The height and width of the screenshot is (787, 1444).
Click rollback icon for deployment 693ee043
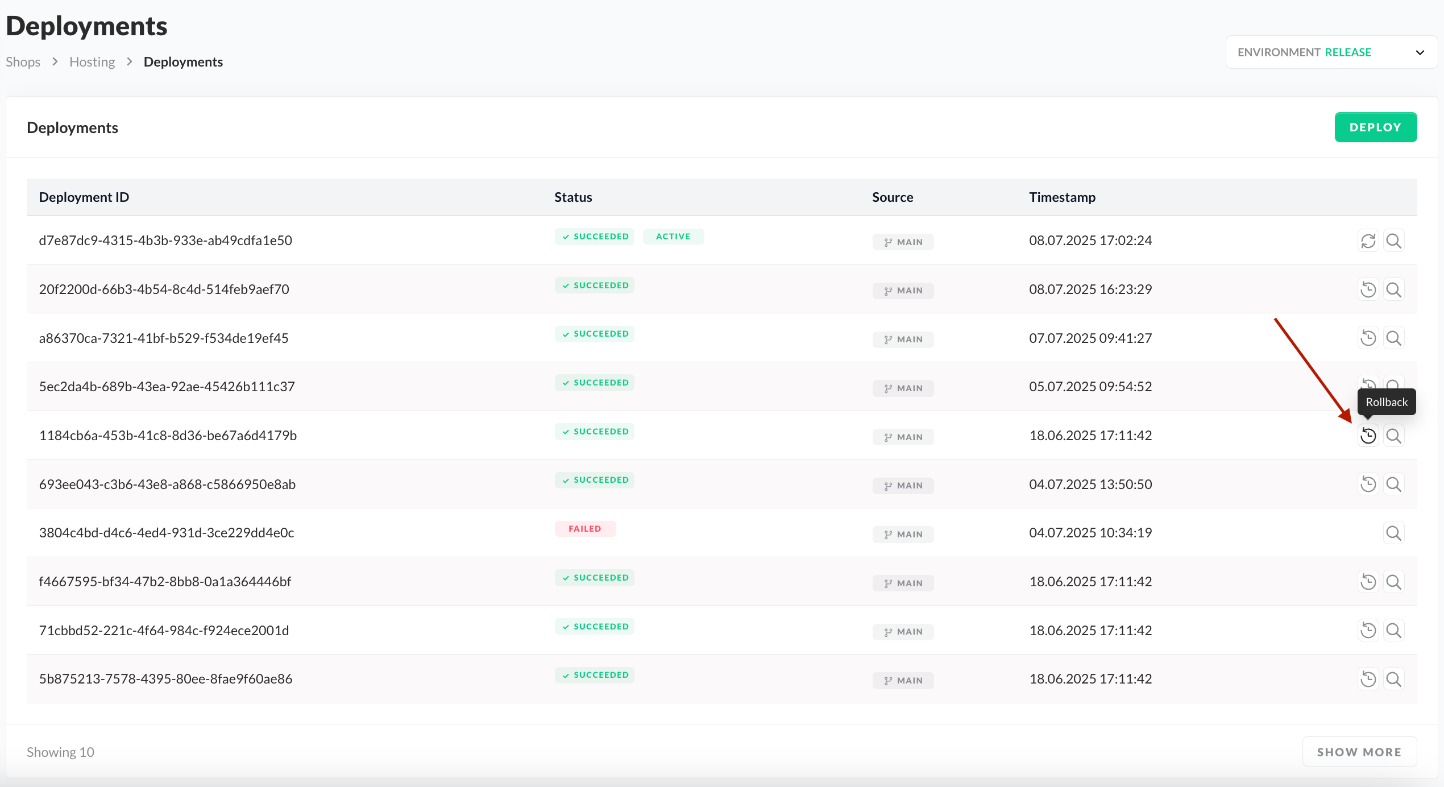click(1368, 484)
